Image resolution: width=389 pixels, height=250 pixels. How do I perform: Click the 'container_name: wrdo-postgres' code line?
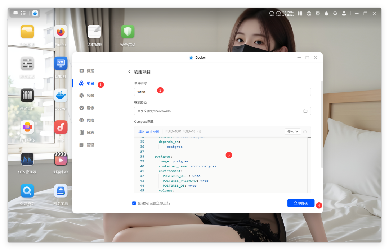pyautogui.click(x=187, y=166)
